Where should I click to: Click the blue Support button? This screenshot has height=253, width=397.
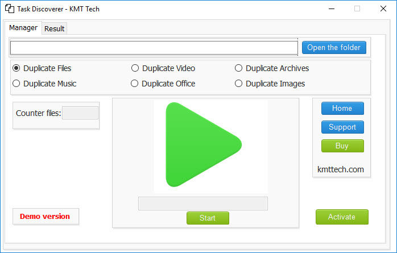coord(342,127)
